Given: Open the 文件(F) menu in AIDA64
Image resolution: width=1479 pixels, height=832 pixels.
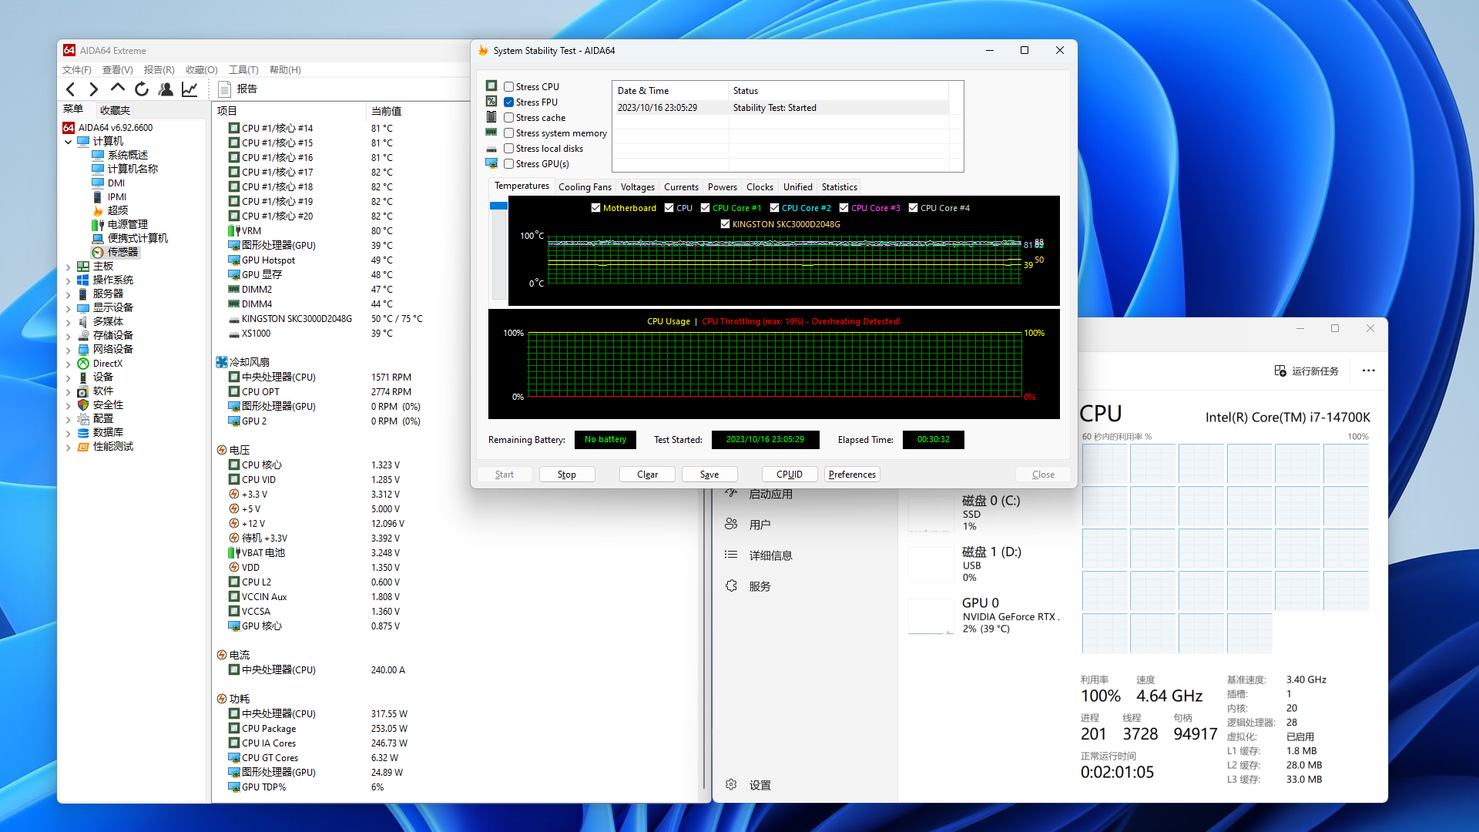Looking at the screenshot, I should (77, 69).
